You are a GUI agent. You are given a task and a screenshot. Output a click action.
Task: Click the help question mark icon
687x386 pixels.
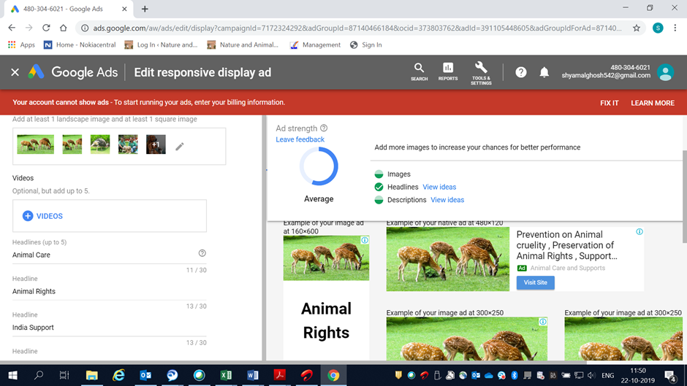click(520, 72)
